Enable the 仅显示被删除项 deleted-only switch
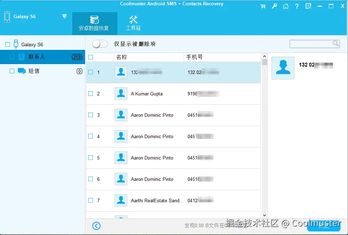The height and width of the screenshot is (235, 348). pyautogui.click(x=100, y=43)
